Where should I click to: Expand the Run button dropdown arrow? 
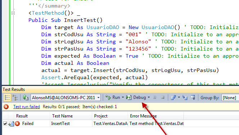point(123,97)
